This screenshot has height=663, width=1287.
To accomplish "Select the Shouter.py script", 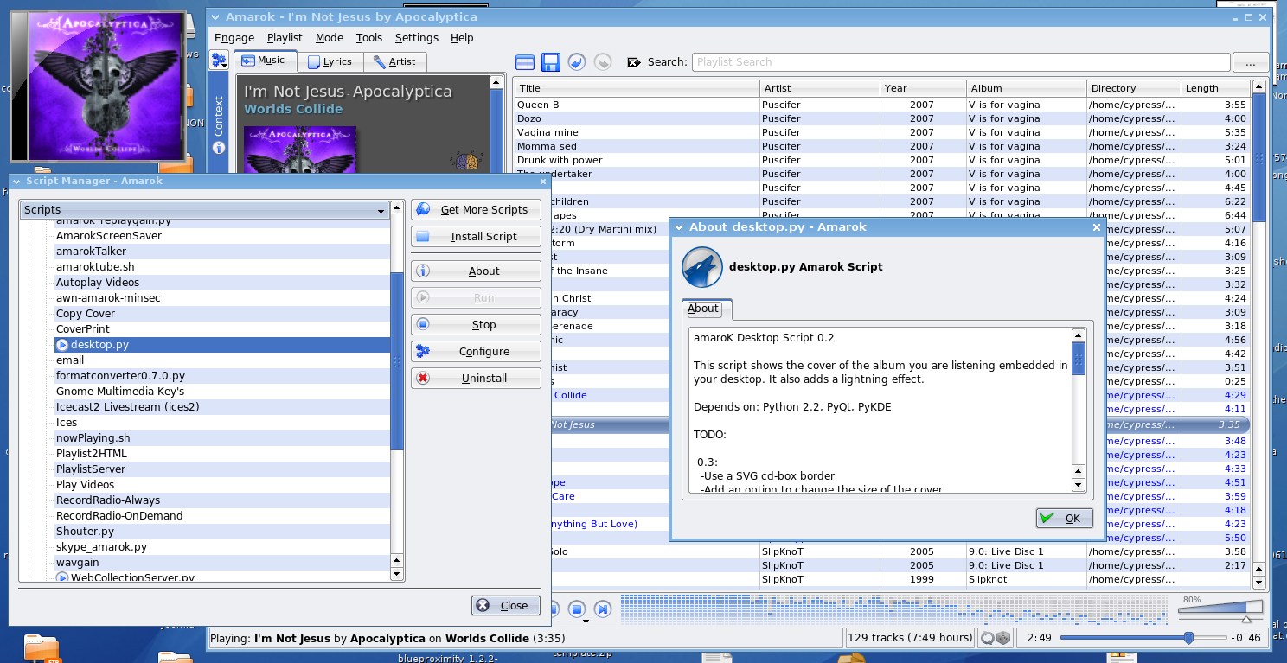I will pos(222,532).
